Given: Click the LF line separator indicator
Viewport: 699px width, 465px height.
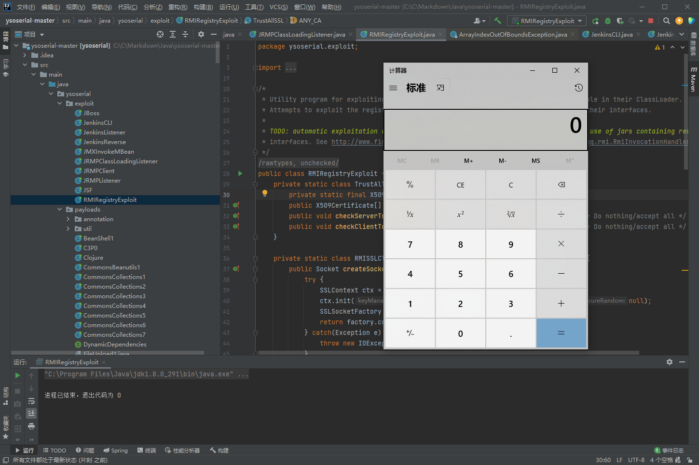Looking at the screenshot, I should 619,460.
